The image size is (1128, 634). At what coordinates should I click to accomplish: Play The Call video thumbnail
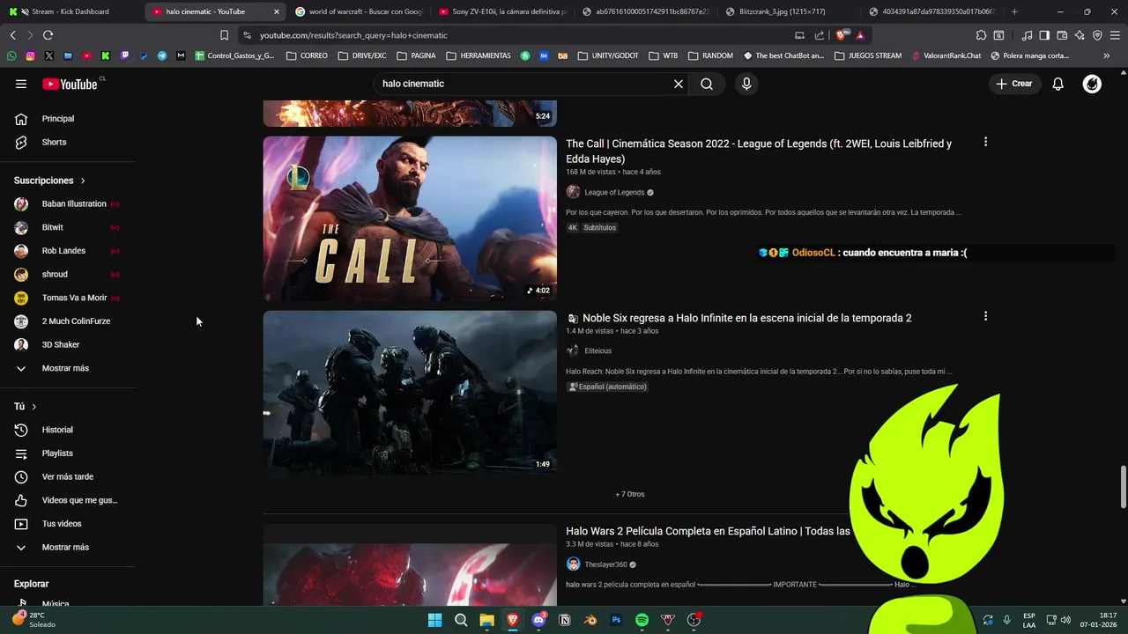click(x=410, y=218)
